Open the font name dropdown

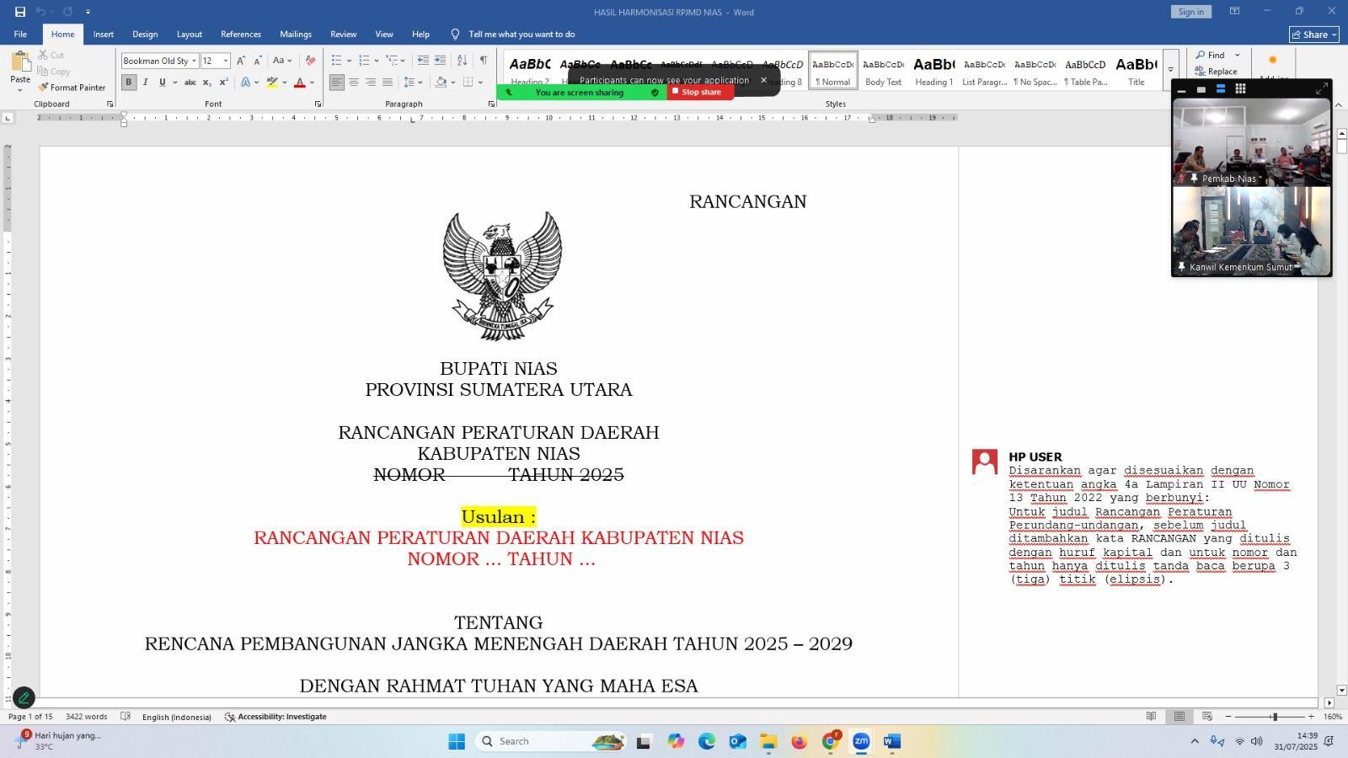click(x=194, y=61)
